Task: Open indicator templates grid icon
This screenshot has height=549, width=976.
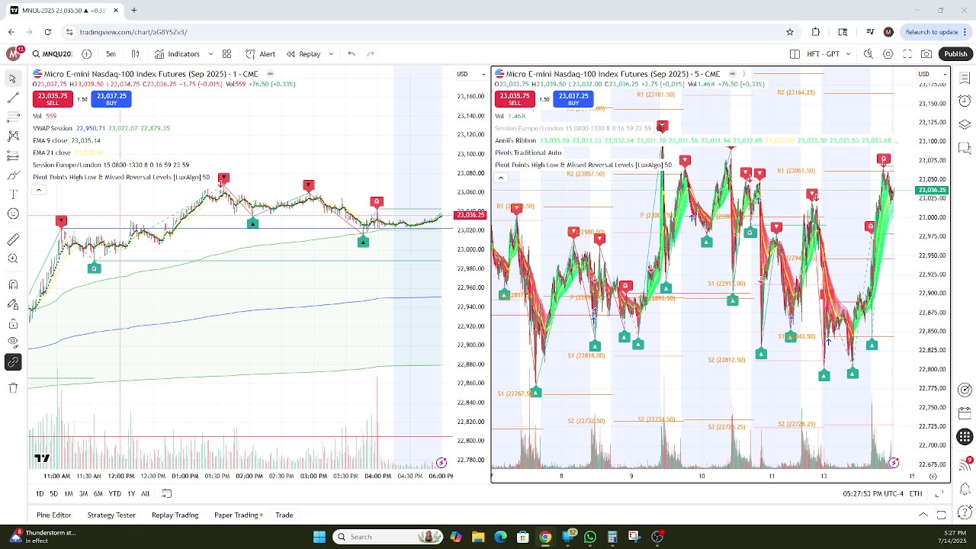Action: click(x=226, y=54)
